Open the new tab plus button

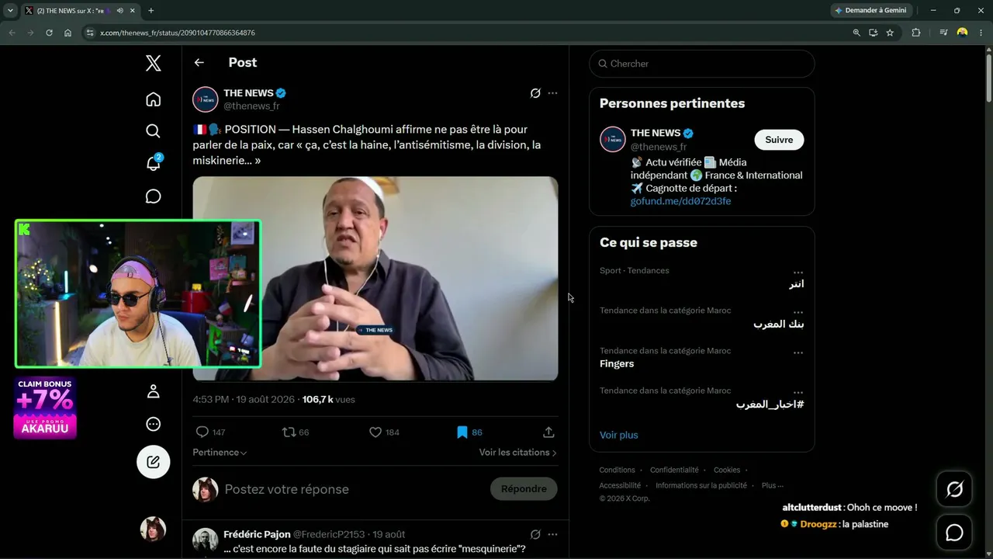point(151,11)
